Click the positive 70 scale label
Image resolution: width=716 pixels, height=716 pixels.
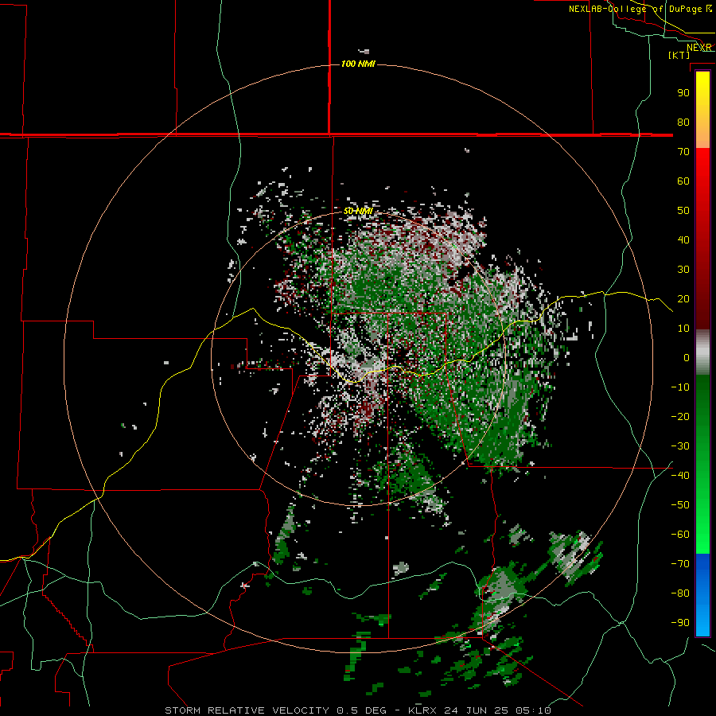coord(683,152)
